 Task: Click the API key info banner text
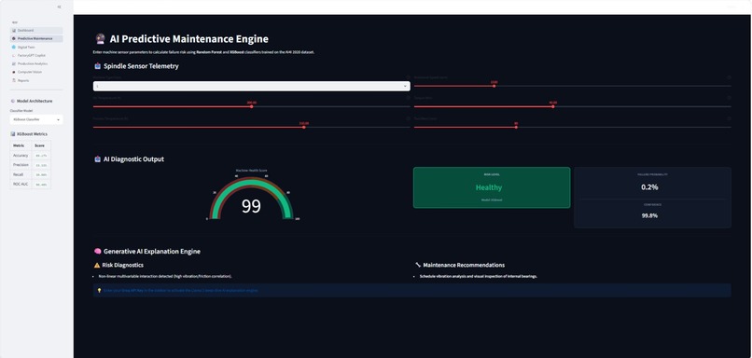[181, 291]
